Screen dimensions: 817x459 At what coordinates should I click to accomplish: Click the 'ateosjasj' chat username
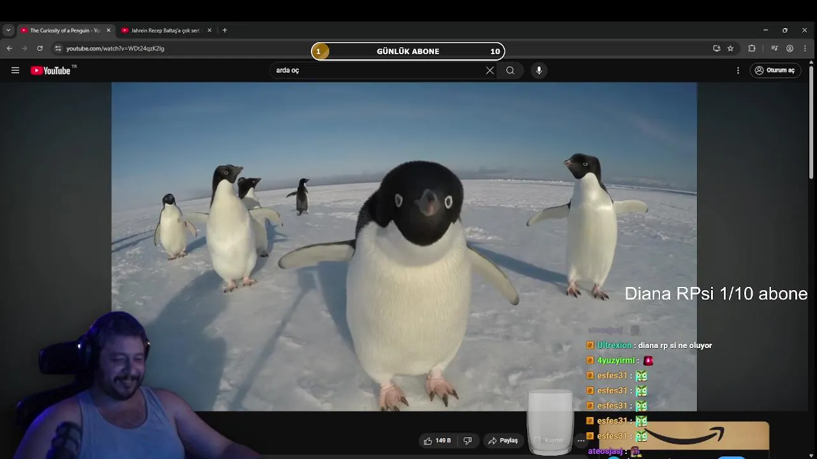pos(604,451)
